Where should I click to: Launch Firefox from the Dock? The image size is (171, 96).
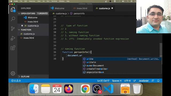[69, 89]
